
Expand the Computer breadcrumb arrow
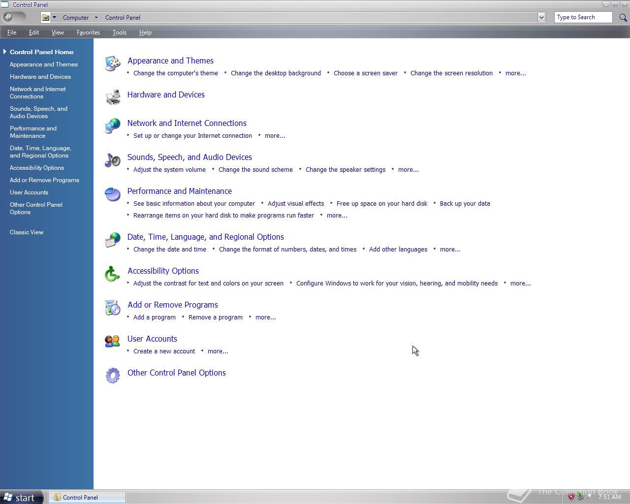[x=96, y=17]
